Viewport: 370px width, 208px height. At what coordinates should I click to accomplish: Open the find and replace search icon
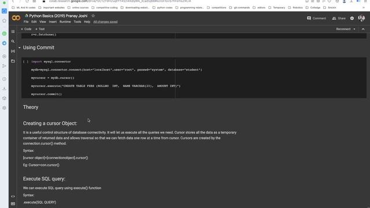pos(13,41)
